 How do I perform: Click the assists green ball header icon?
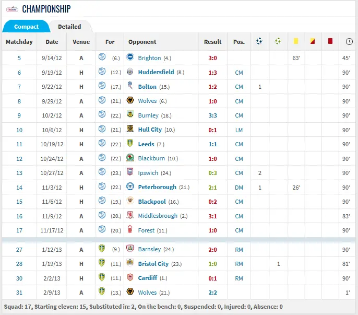coord(278,41)
